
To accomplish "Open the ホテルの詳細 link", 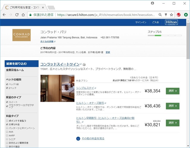I will [x=47, y=42].
